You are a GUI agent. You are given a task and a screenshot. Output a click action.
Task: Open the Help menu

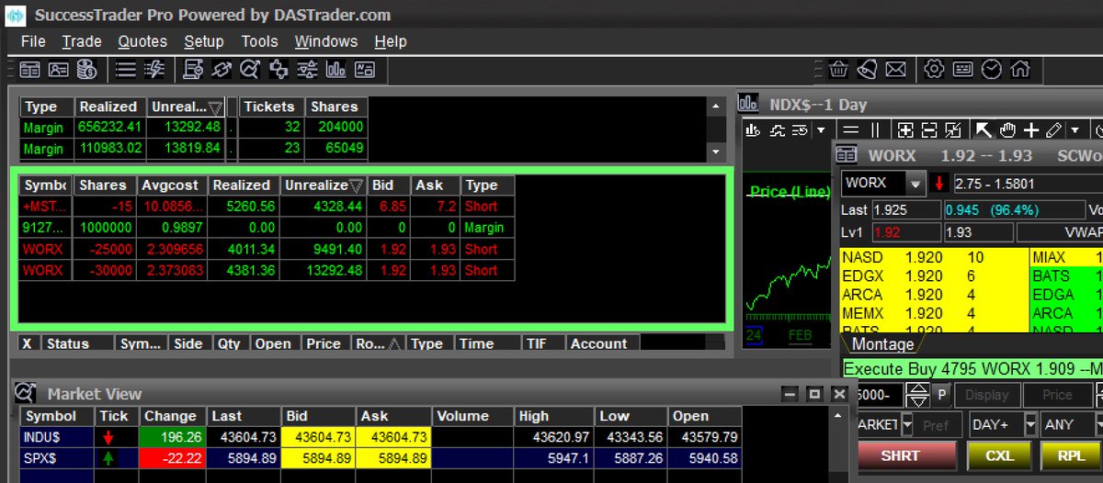[x=391, y=41]
